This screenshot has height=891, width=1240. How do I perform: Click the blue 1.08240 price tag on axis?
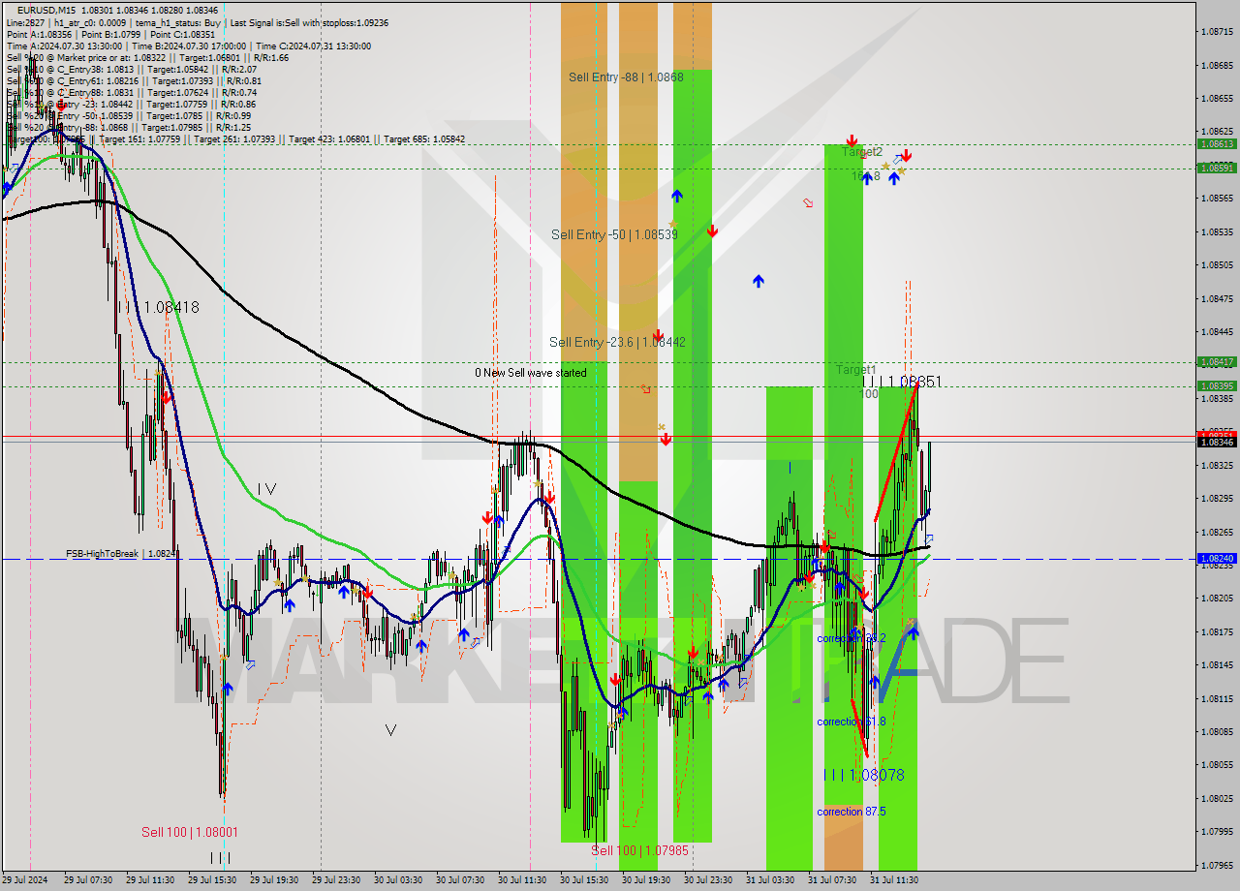point(1217,559)
